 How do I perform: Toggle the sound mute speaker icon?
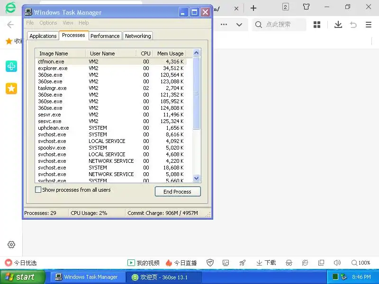click(337, 263)
